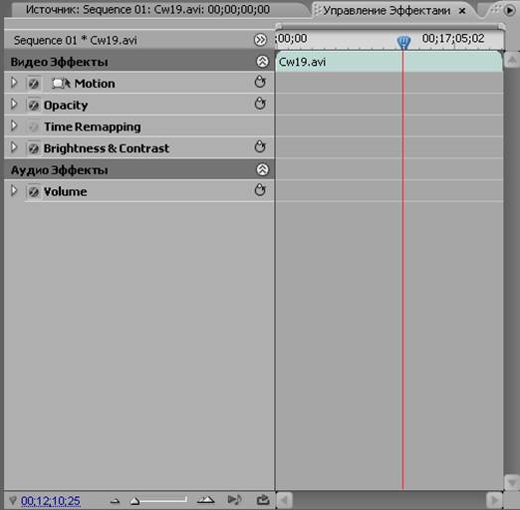Screen dimensions: 520x510
Task: Click zoom in mountain icon
Action: pos(206,500)
